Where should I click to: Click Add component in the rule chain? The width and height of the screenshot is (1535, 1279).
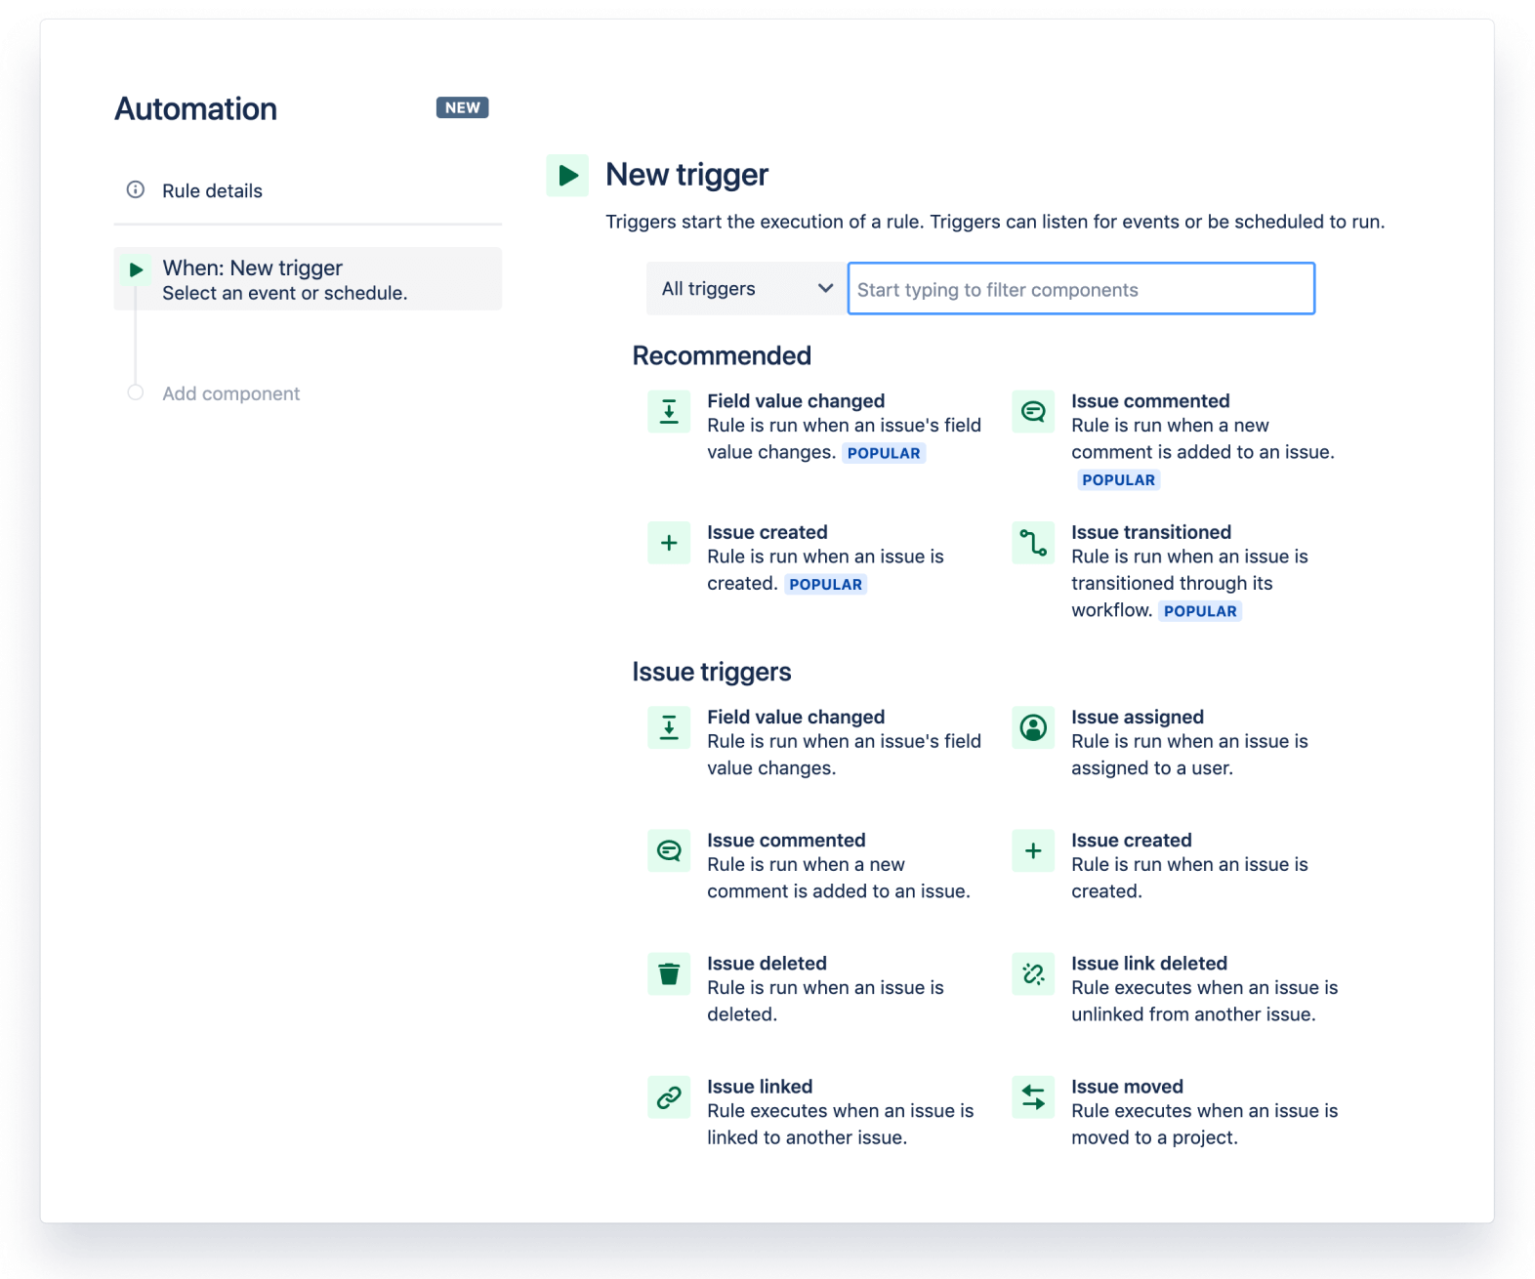pyautogui.click(x=230, y=393)
